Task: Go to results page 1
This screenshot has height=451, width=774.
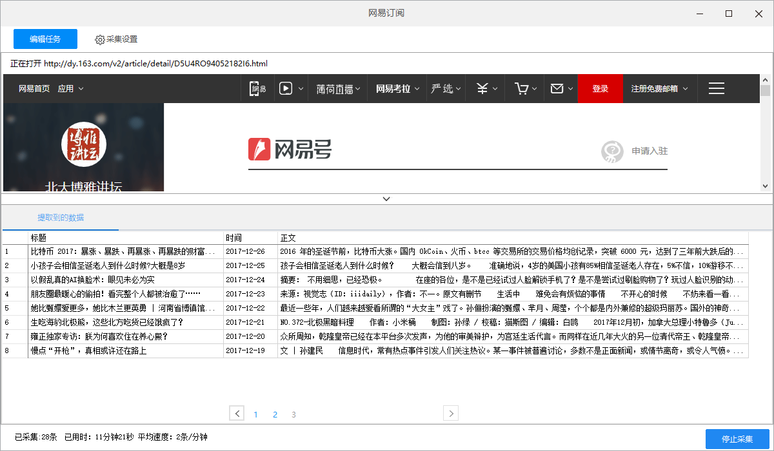Action: click(255, 414)
